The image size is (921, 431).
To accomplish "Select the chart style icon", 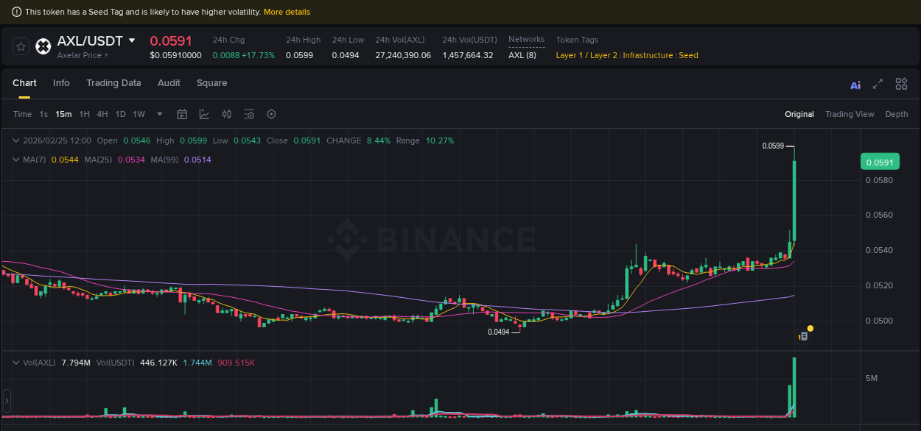I will point(204,114).
